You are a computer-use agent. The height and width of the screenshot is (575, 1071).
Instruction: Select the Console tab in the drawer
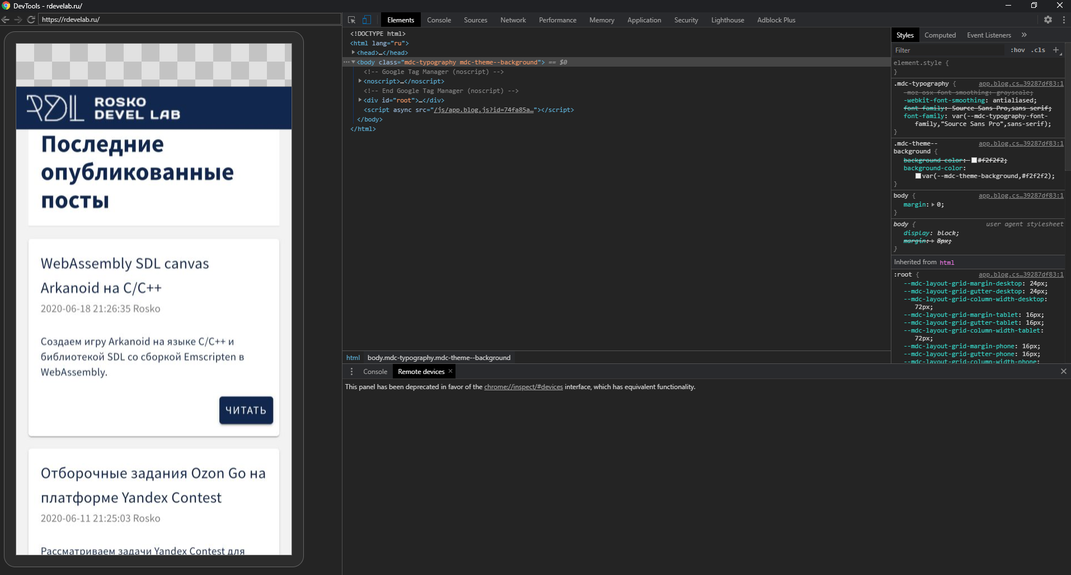pyautogui.click(x=375, y=371)
